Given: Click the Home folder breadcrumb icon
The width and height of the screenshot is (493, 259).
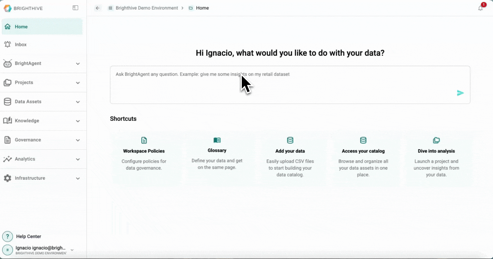Looking at the screenshot, I should [x=191, y=8].
